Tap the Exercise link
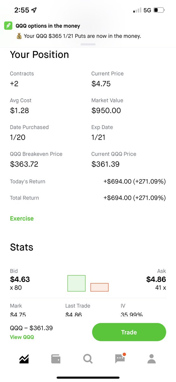Viewport: 176px width, 382px height. (x=22, y=218)
